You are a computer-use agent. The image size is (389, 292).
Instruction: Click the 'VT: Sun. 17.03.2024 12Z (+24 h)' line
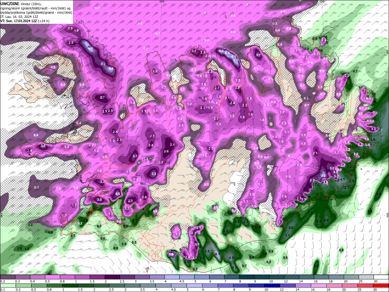click(25, 21)
